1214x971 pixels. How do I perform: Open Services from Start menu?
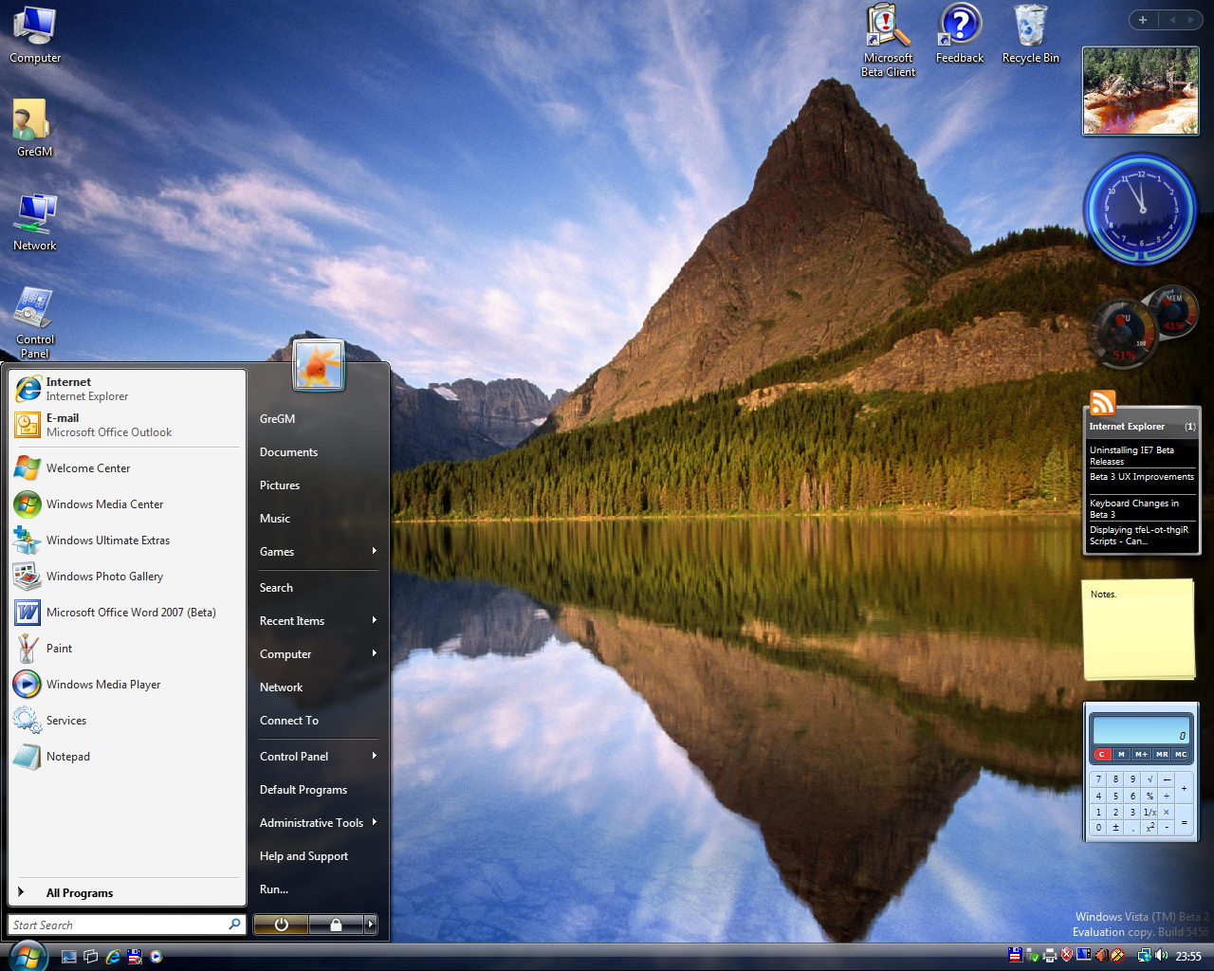(x=127, y=721)
